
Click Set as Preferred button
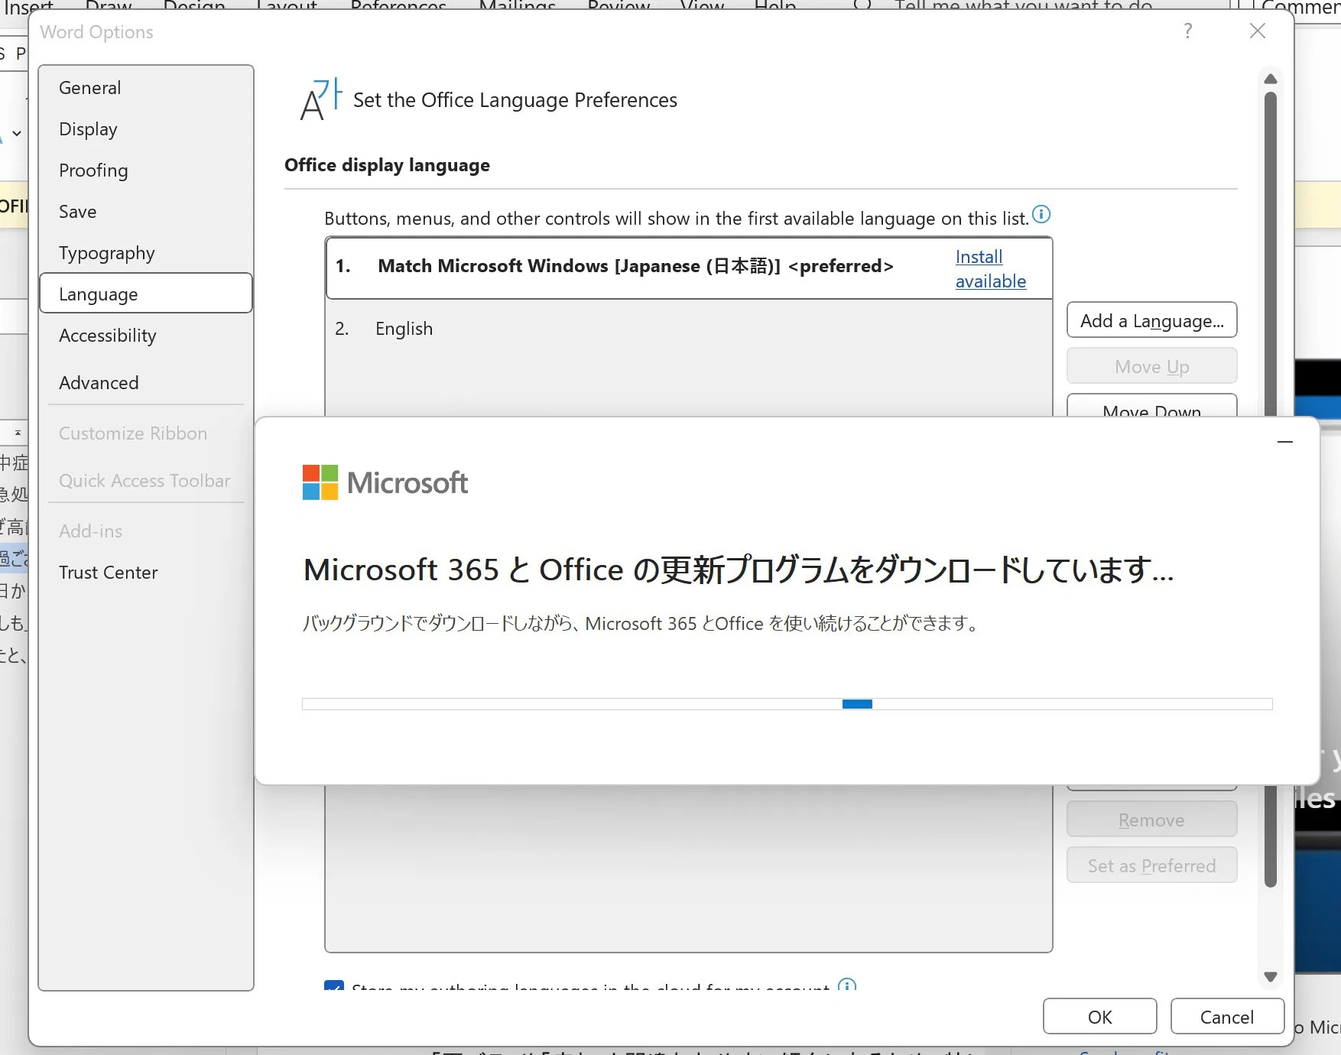pos(1151,865)
